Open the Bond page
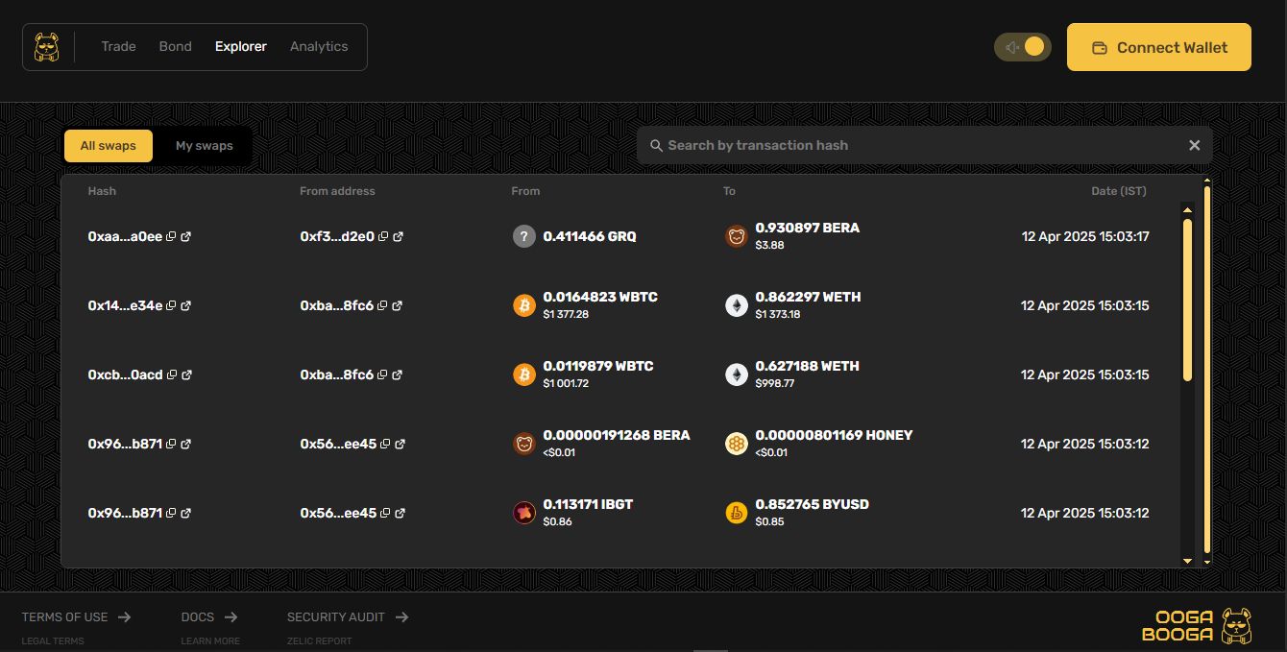 click(176, 46)
